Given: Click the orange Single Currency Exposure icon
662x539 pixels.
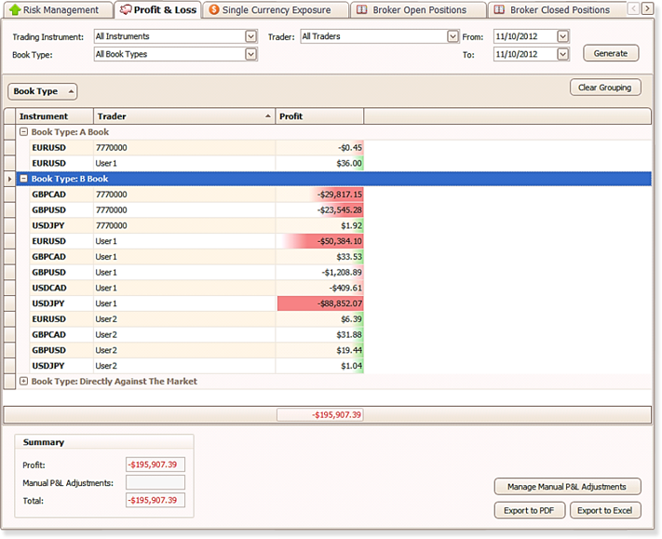Looking at the screenshot, I should click(214, 10).
